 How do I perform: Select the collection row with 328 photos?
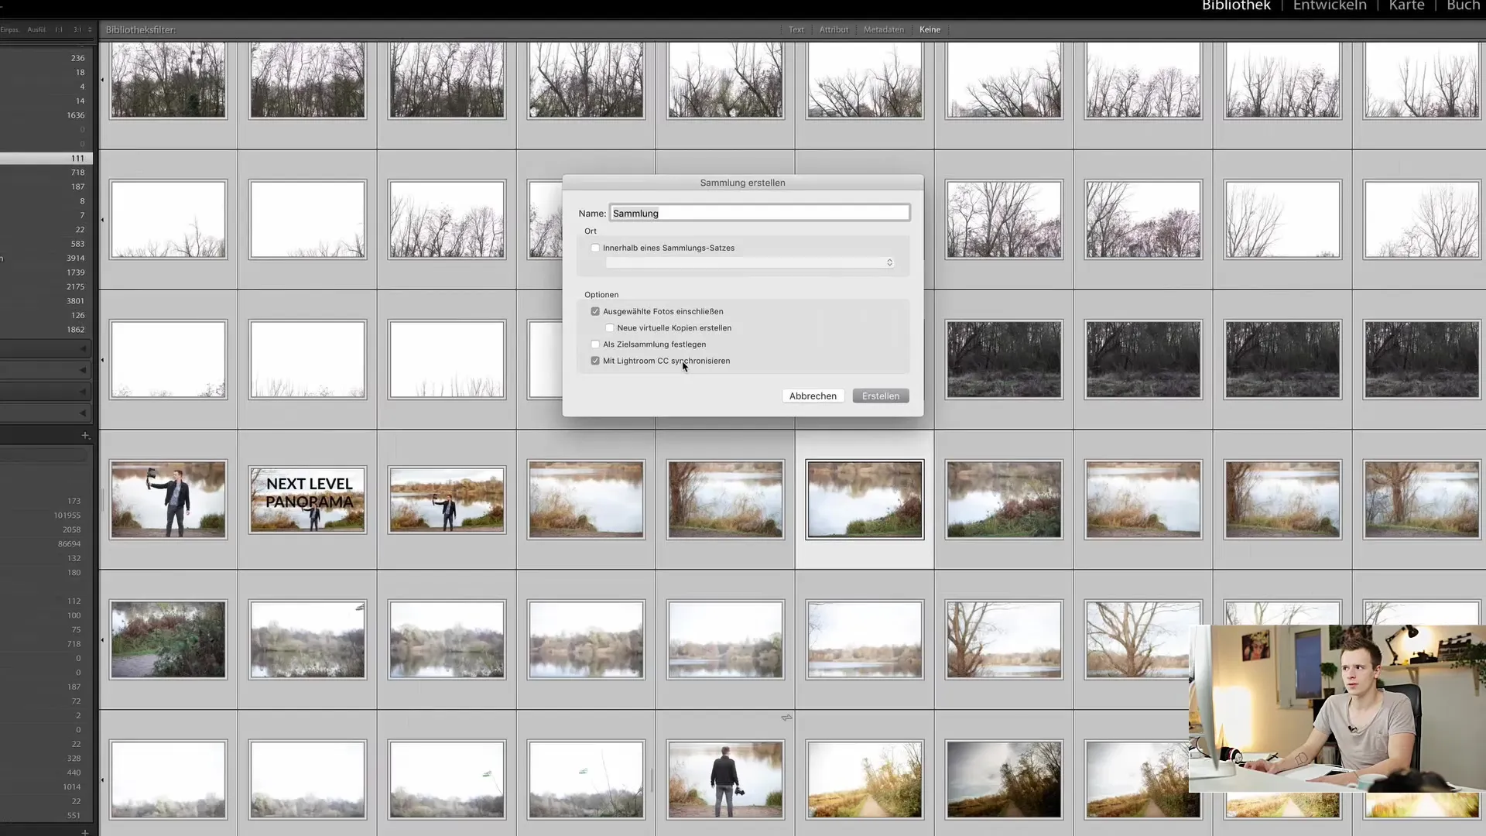[x=46, y=759]
